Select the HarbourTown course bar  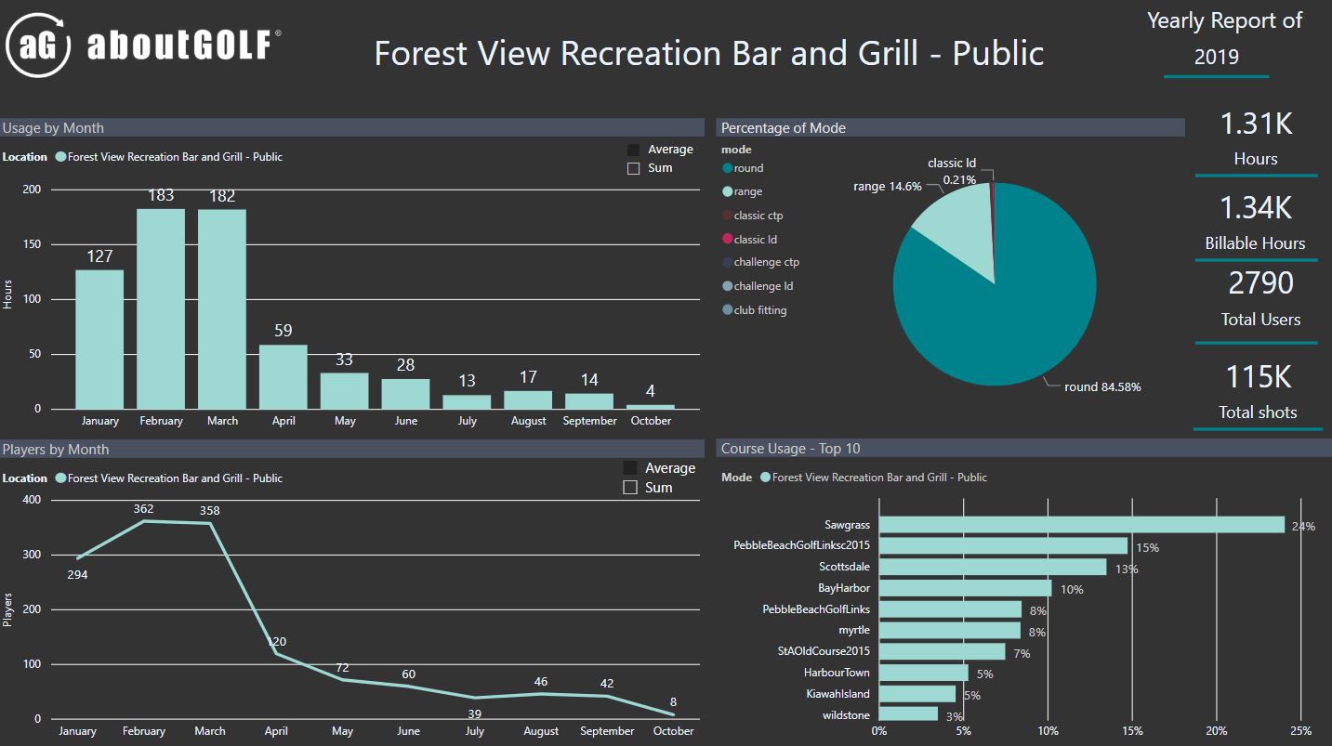924,673
